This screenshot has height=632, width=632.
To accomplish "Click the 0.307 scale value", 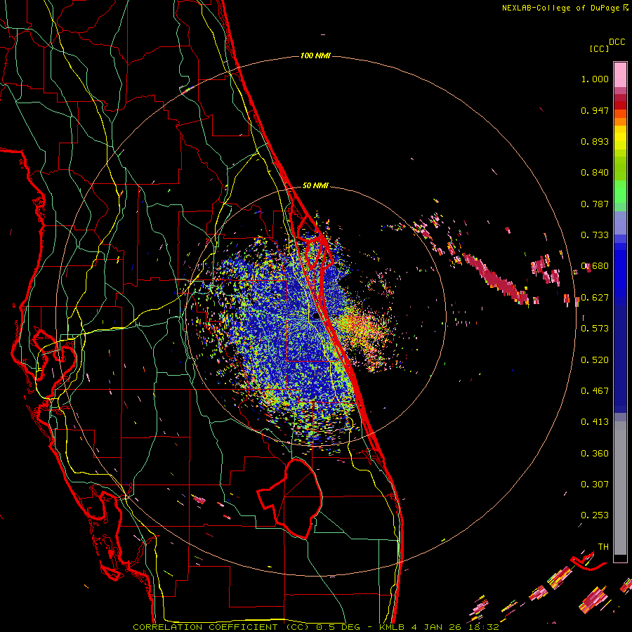I will click(595, 485).
